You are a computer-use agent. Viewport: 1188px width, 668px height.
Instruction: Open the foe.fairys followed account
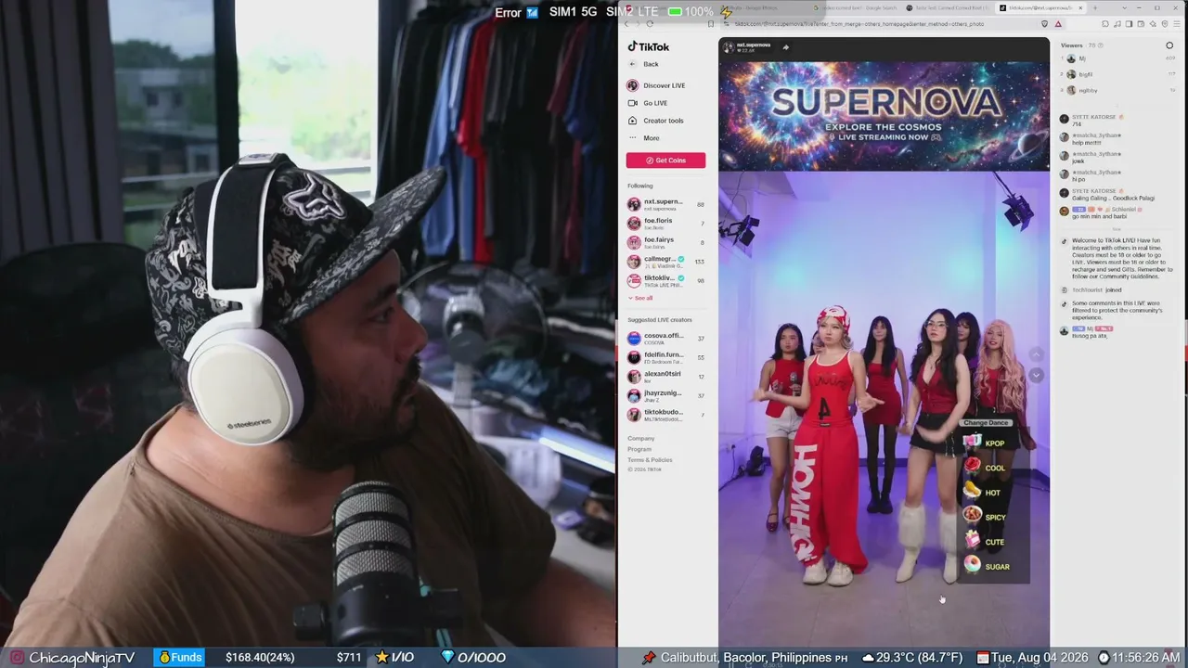pyautogui.click(x=665, y=243)
